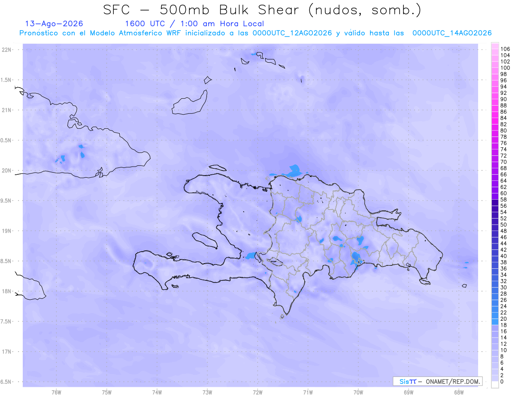
Task: Click longitude axis label '74W'
Action: coord(157,392)
